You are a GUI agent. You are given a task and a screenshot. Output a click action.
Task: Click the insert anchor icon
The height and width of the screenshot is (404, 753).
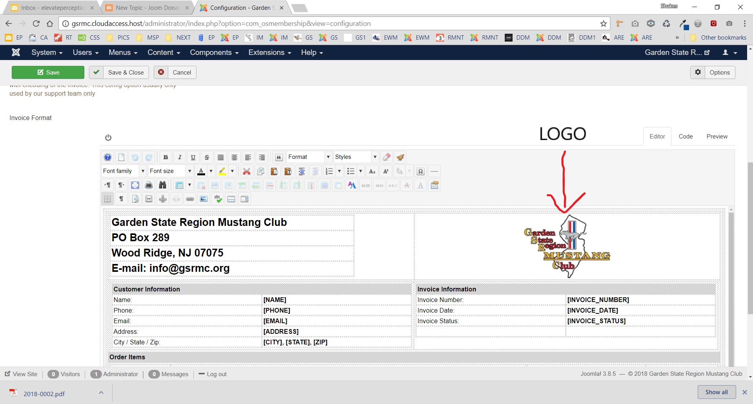coord(163,199)
